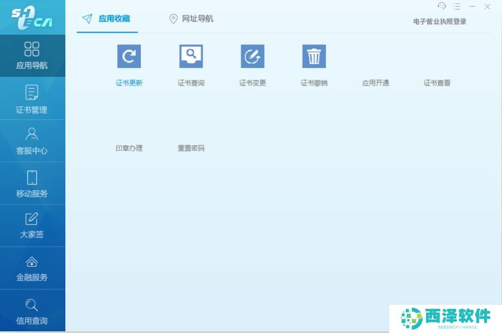Viewport: 502px width, 333px height.
Task: Switch to the 应用收藏 tab
Action: click(107, 19)
